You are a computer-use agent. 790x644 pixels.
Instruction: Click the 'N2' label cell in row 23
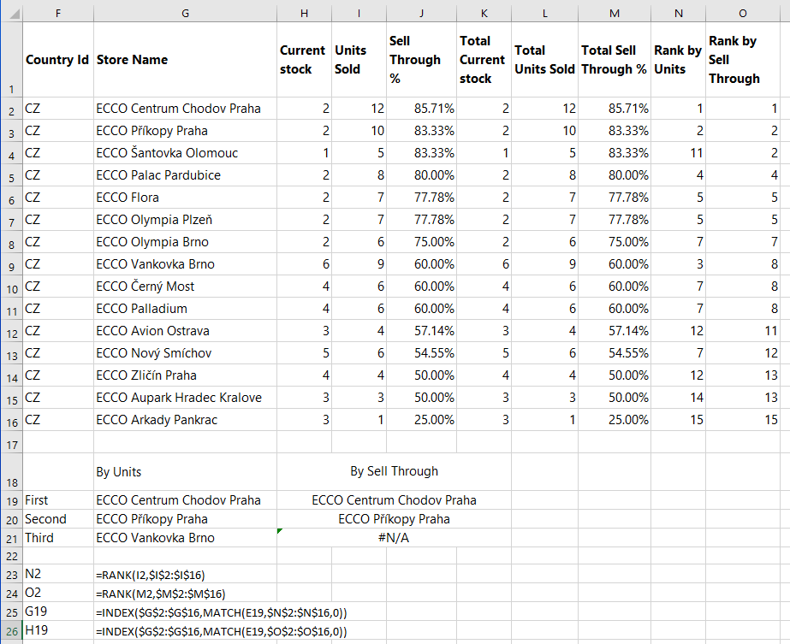pos(58,575)
